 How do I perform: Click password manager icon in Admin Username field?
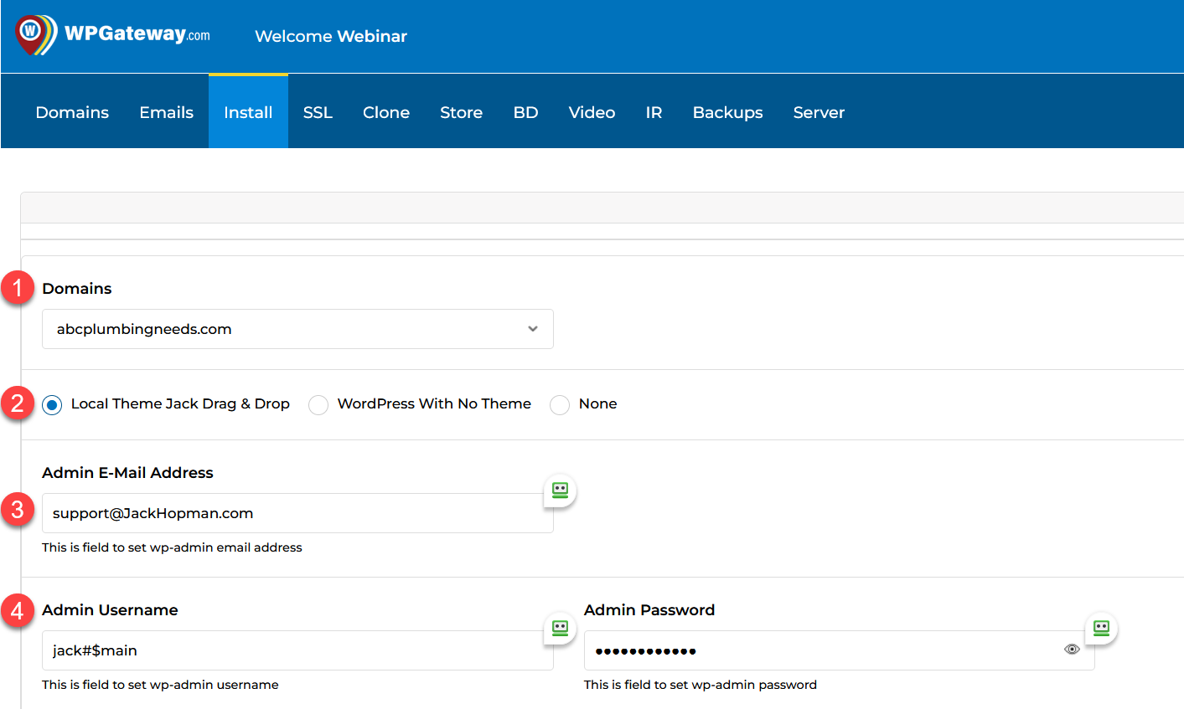coord(560,627)
